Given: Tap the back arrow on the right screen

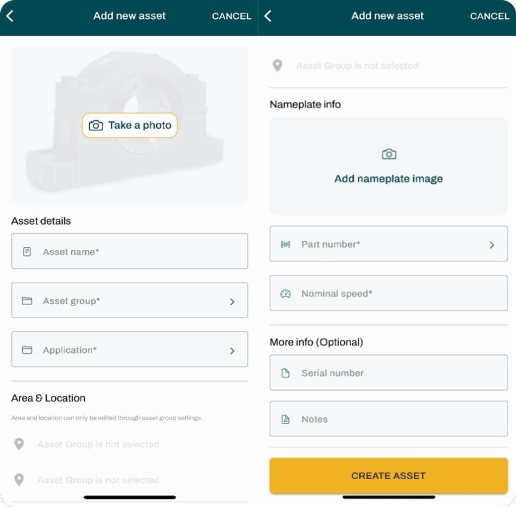Looking at the screenshot, I should tap(268, 16).
